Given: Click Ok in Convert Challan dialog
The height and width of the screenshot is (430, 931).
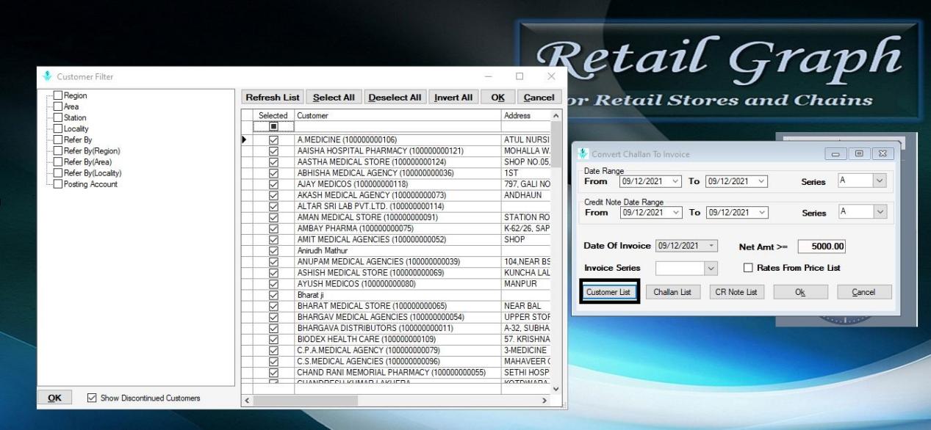Looking at the screenshot, I should pyautogui.click(x=799, y=292).
